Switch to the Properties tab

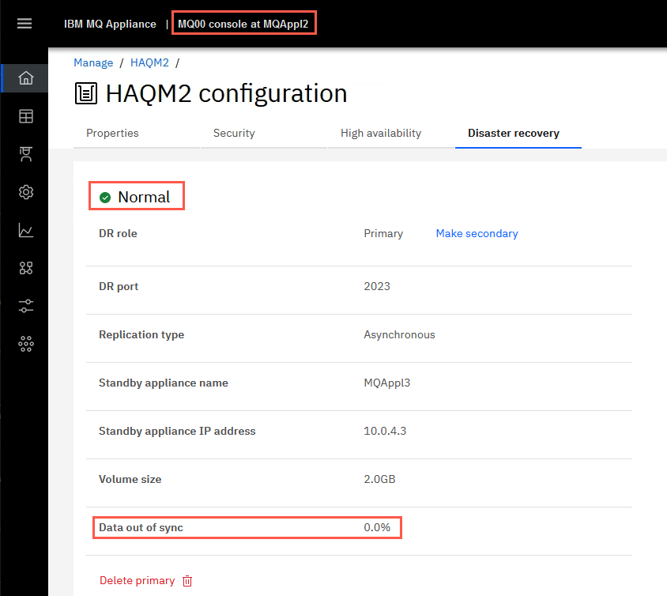112,133
